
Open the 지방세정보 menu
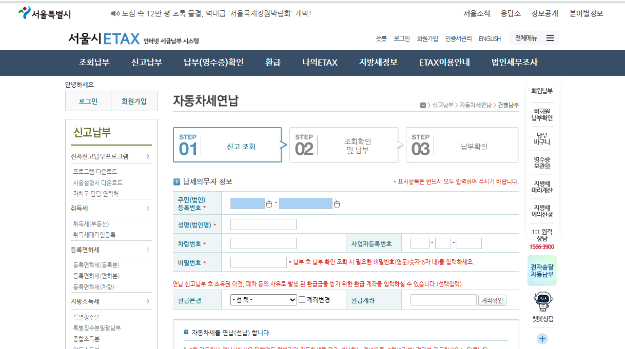pos(378,63)
